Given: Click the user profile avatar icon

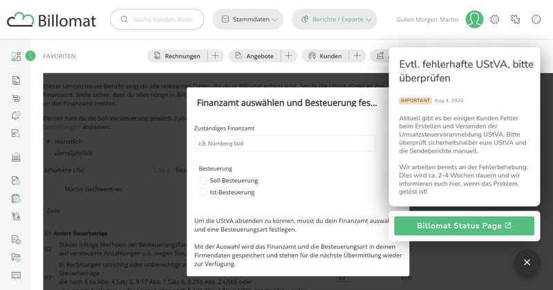Looking at the screenshot, I should click(474, 19).
